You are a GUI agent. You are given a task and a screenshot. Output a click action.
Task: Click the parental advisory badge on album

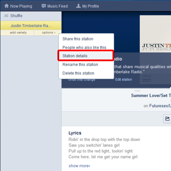point(146,78)
